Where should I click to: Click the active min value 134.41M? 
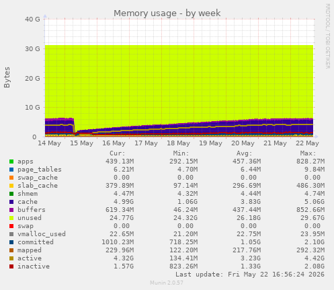click(183, 258)
